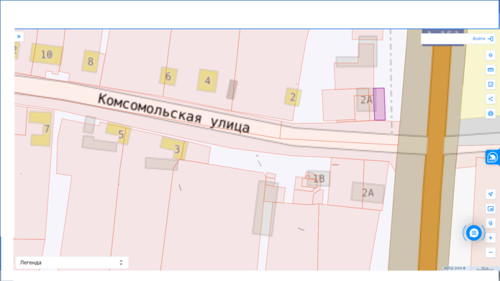
Task: Toggle the mini overview map
Action: pyautogui.click(x=491, y=208)
